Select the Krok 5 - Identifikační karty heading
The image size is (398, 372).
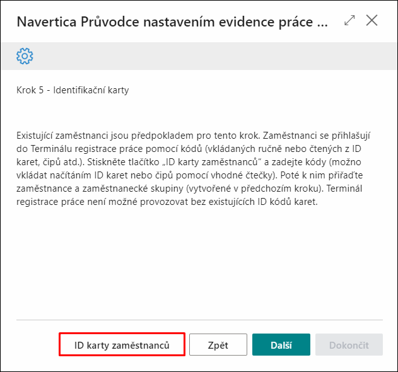pos(73,90)
